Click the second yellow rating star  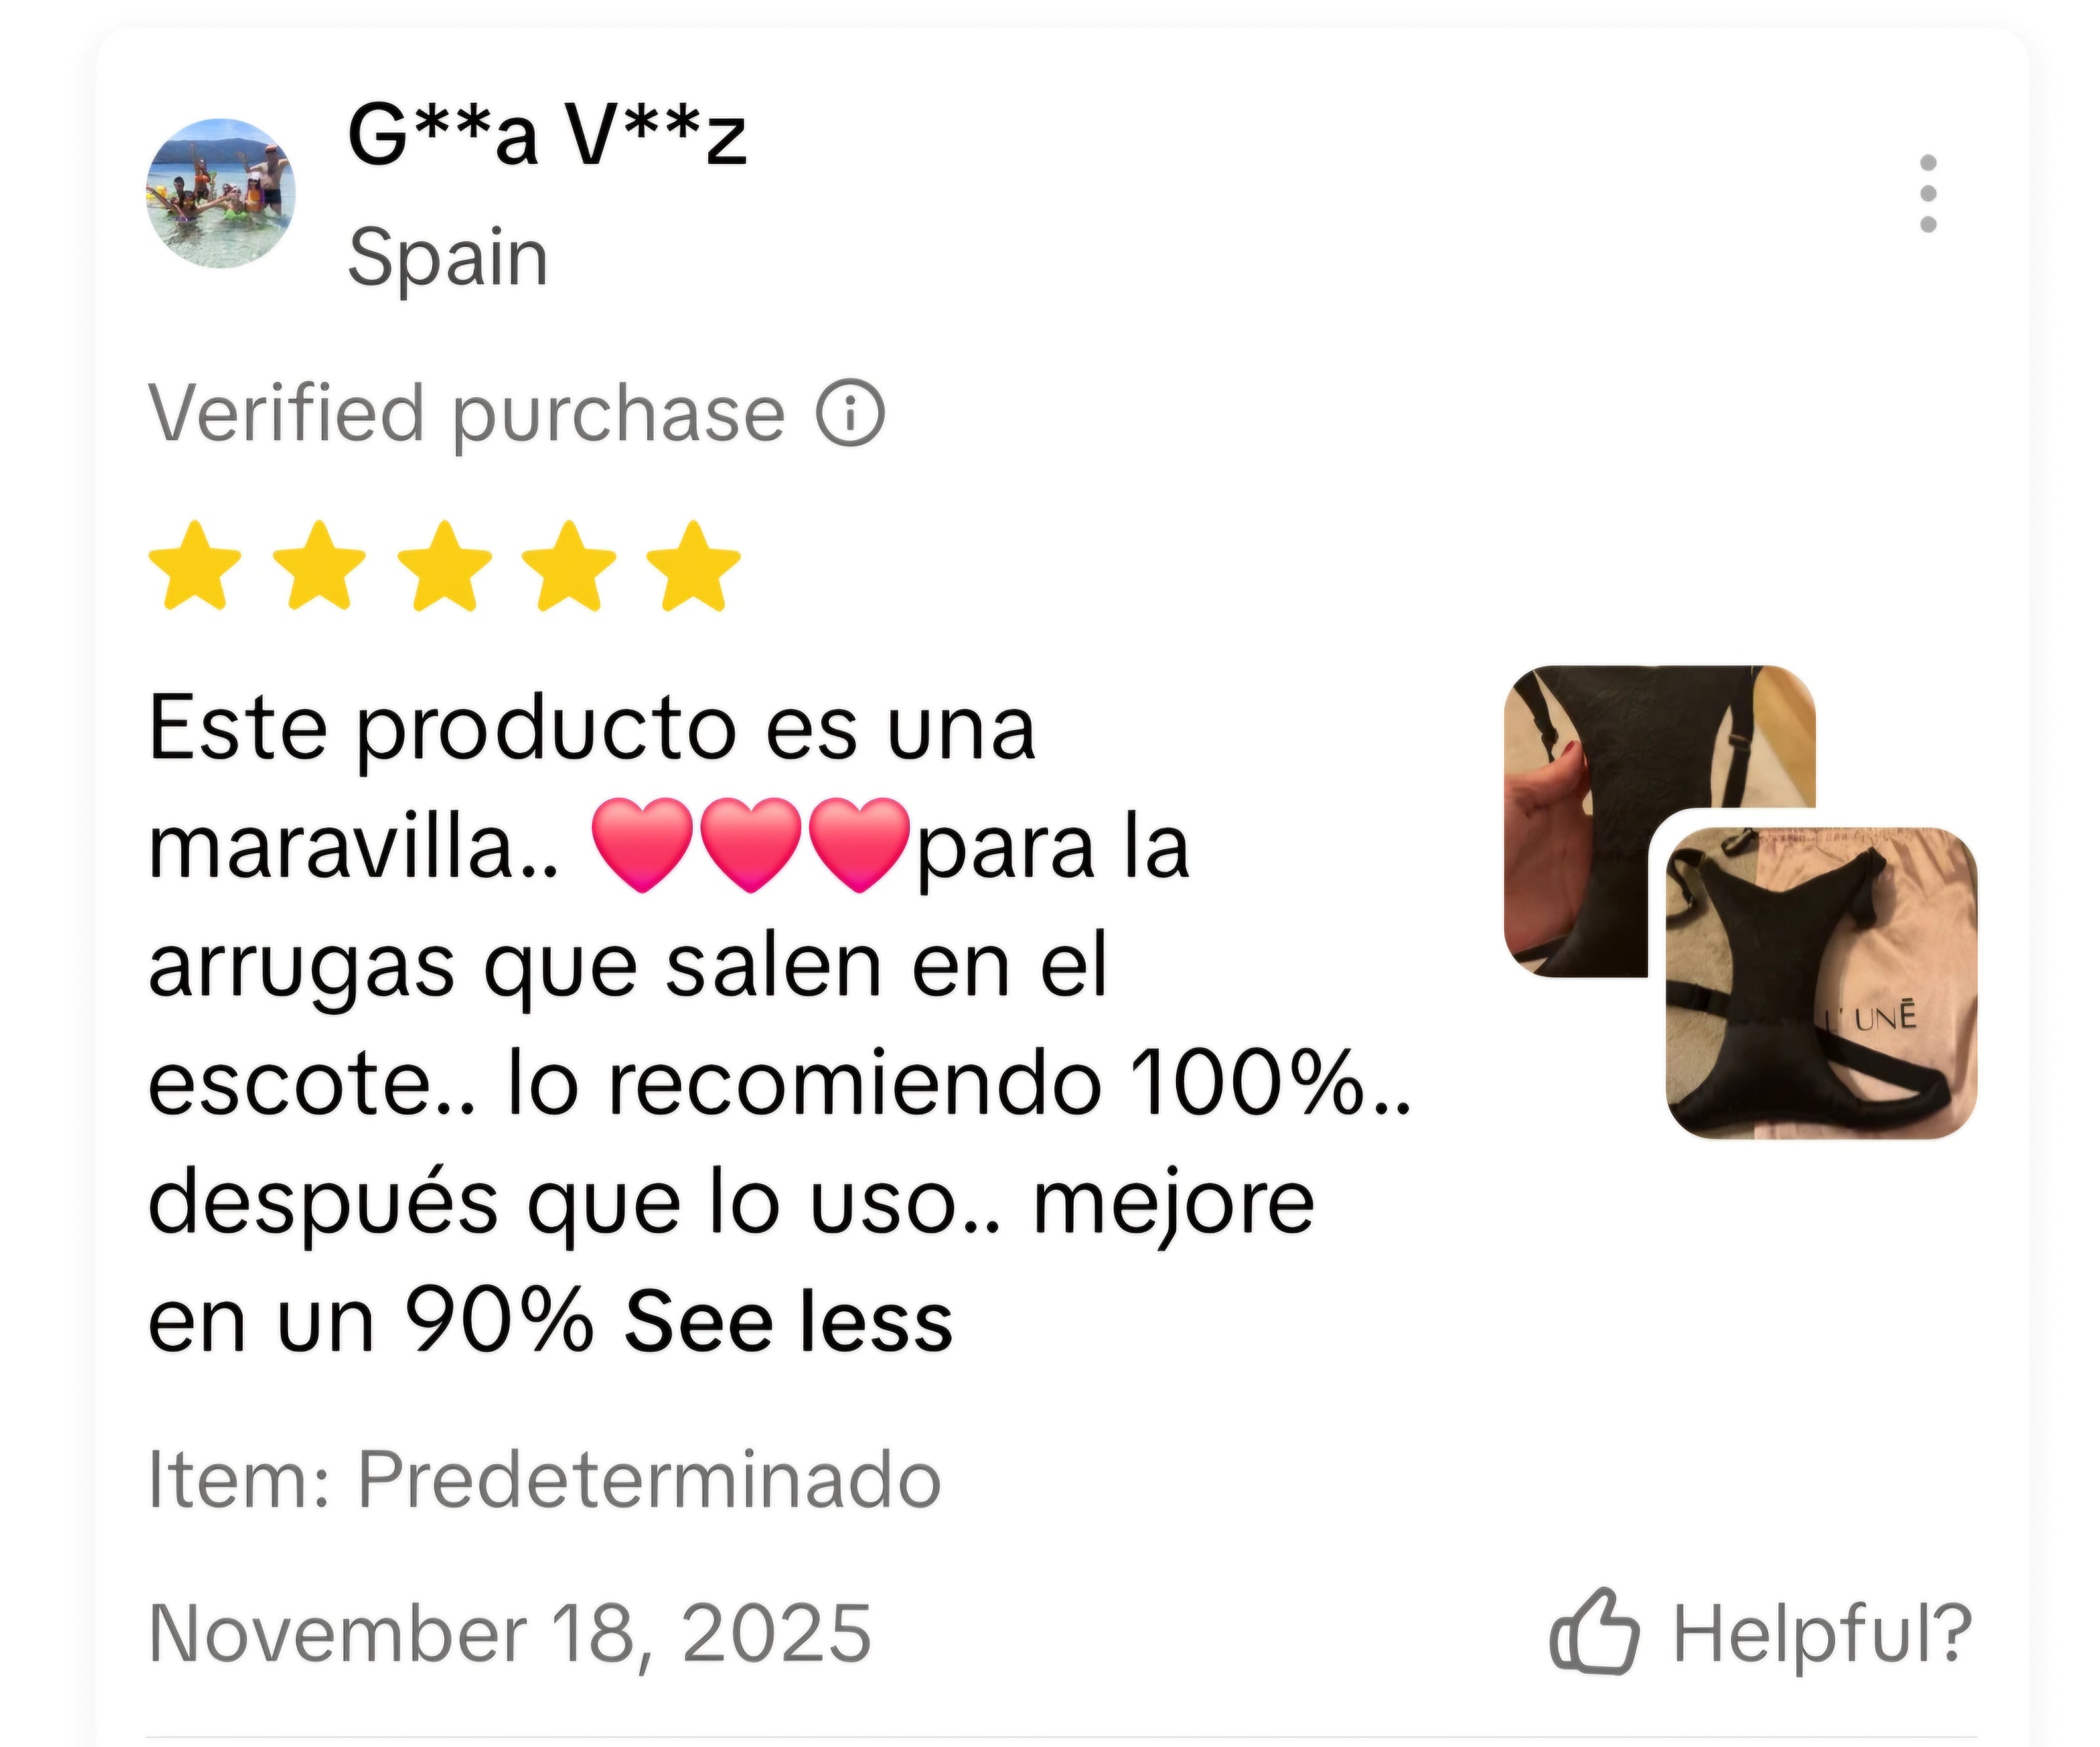(320, 565)
